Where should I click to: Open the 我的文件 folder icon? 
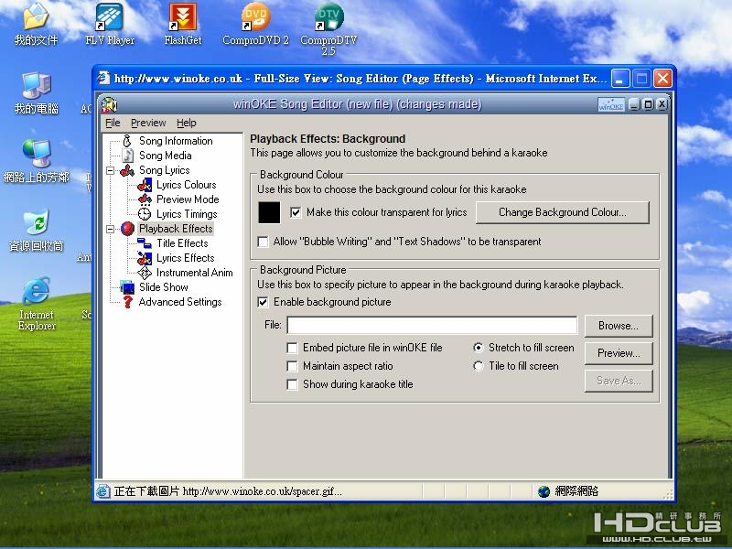(x=37, y=25)
